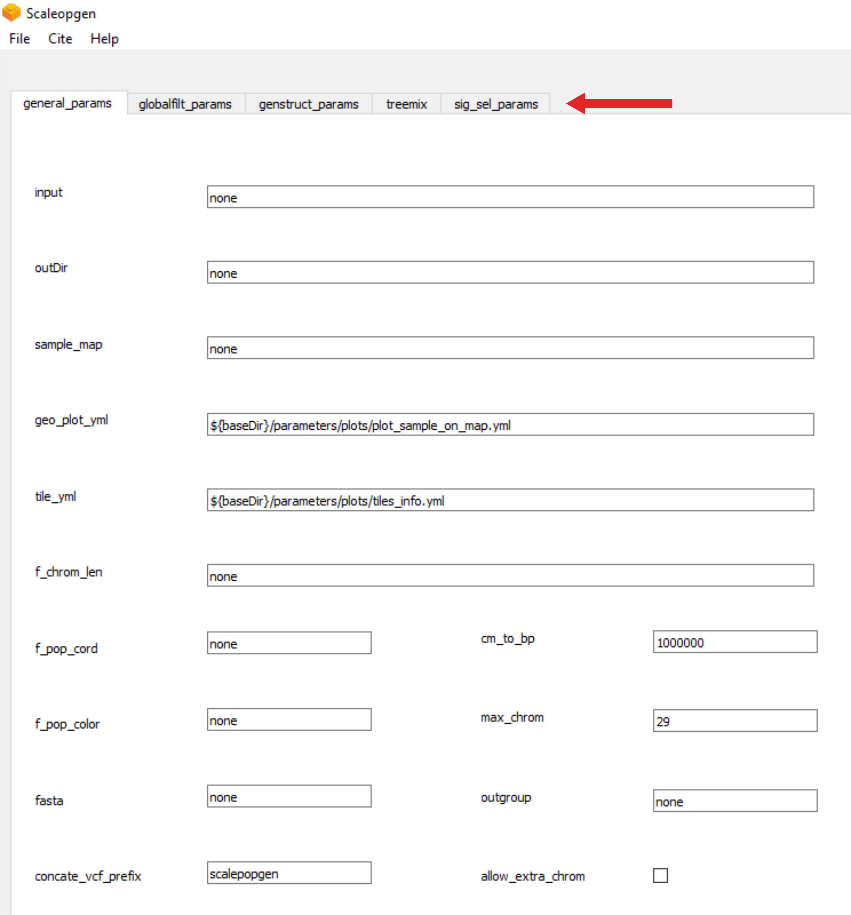
Task: Click the 'sample_map' label text
Action: (69, 345)
